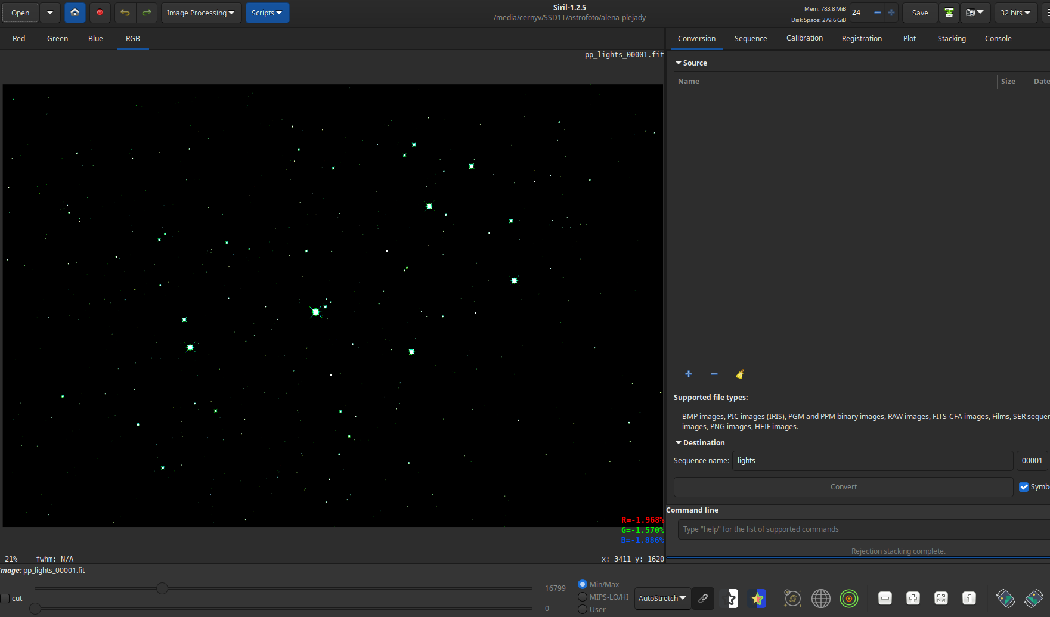Click the command line input field
Image resolution: width=1050 pixels, height=617 pixels.
tap(863, 529)
